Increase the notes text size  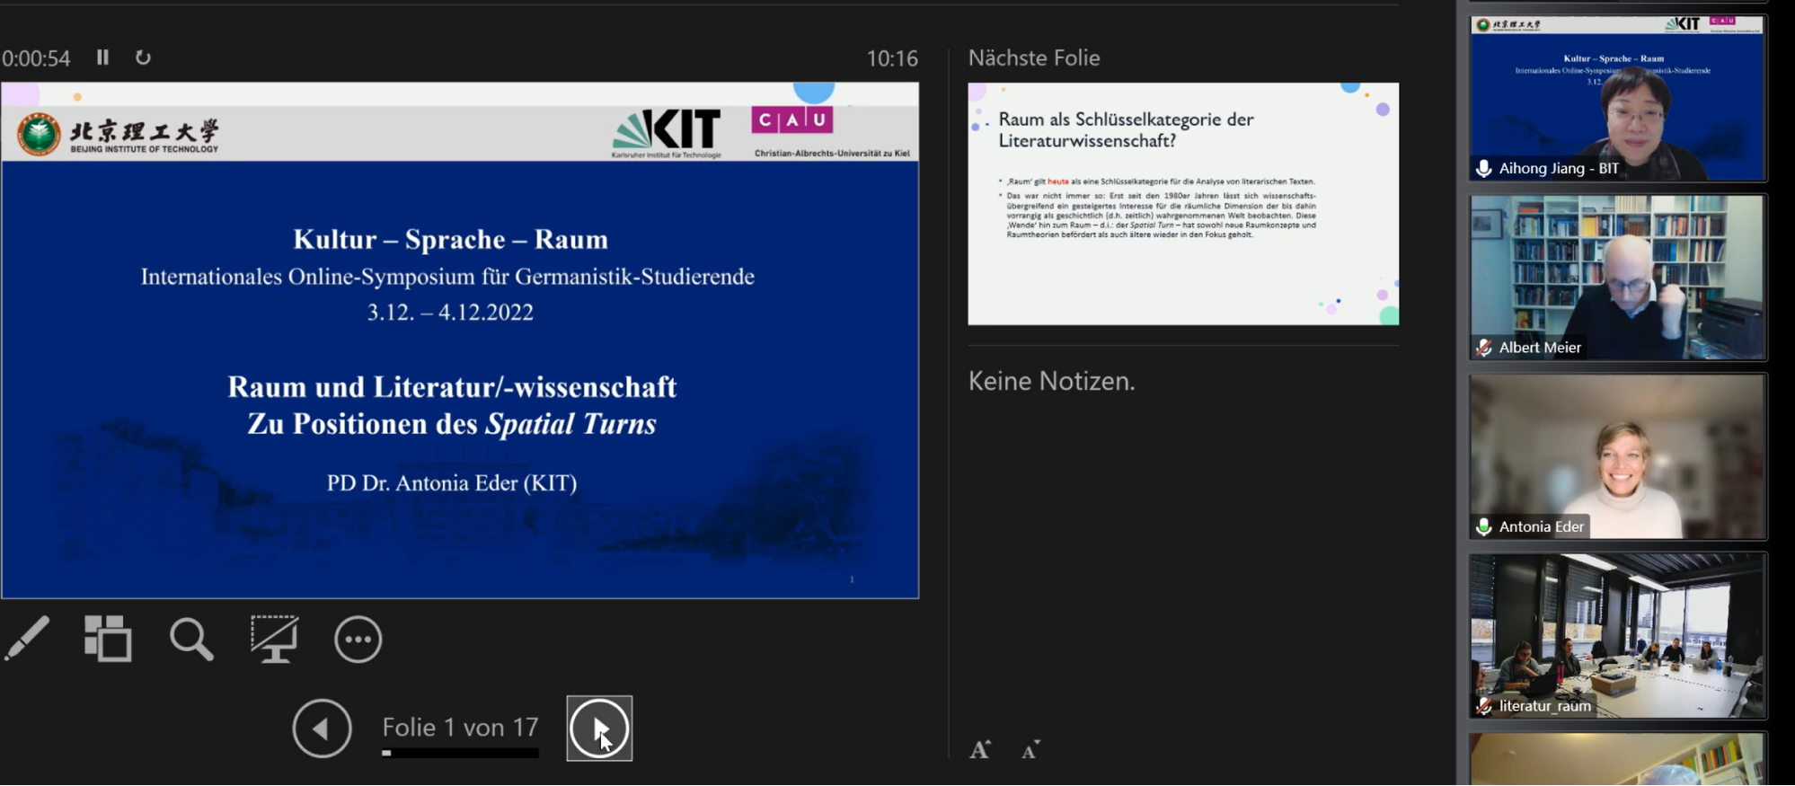click(x=980, y=749)
